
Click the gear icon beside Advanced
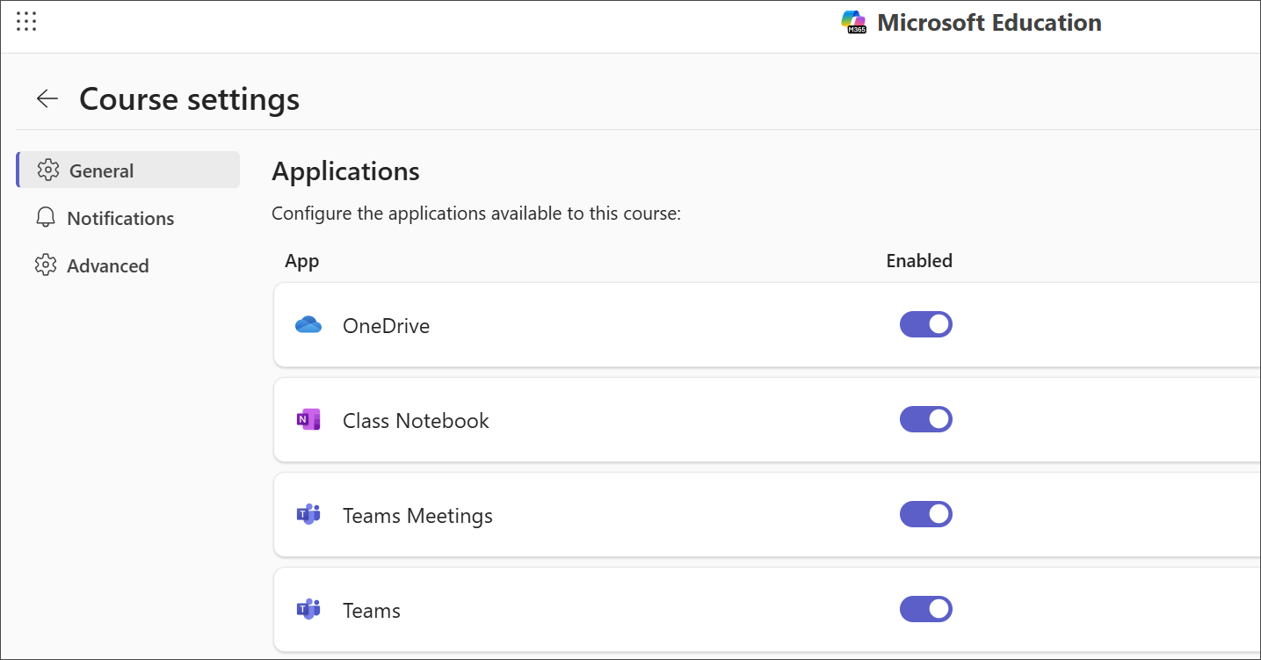tap(46, 265)
